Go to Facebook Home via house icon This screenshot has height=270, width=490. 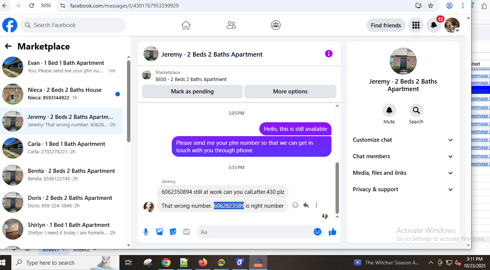pos(186,25)
